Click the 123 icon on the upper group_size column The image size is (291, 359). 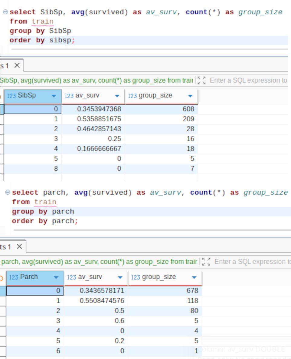[x=132, y=96]
